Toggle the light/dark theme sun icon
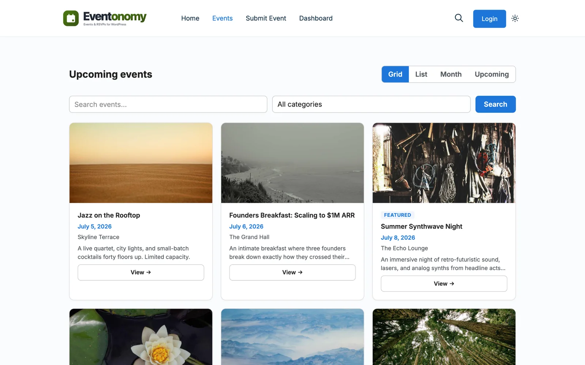This screenshot has width=585, height=365. (x=515, y=18)
